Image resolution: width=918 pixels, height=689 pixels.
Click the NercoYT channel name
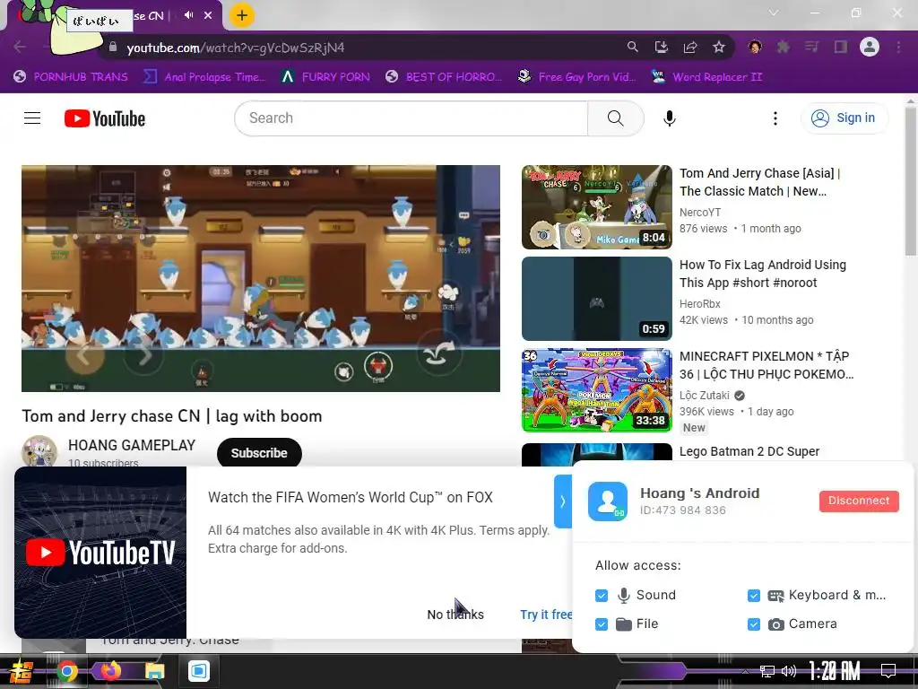point(700,212)
